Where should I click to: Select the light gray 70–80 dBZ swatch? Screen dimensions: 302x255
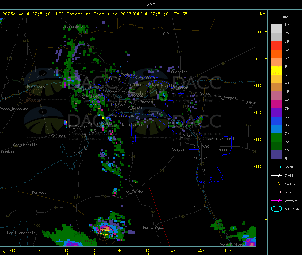(276, 29)
